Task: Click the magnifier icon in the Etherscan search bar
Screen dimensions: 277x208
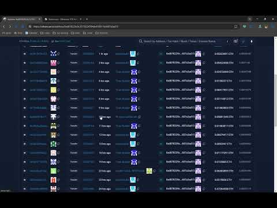Action: 141,41
